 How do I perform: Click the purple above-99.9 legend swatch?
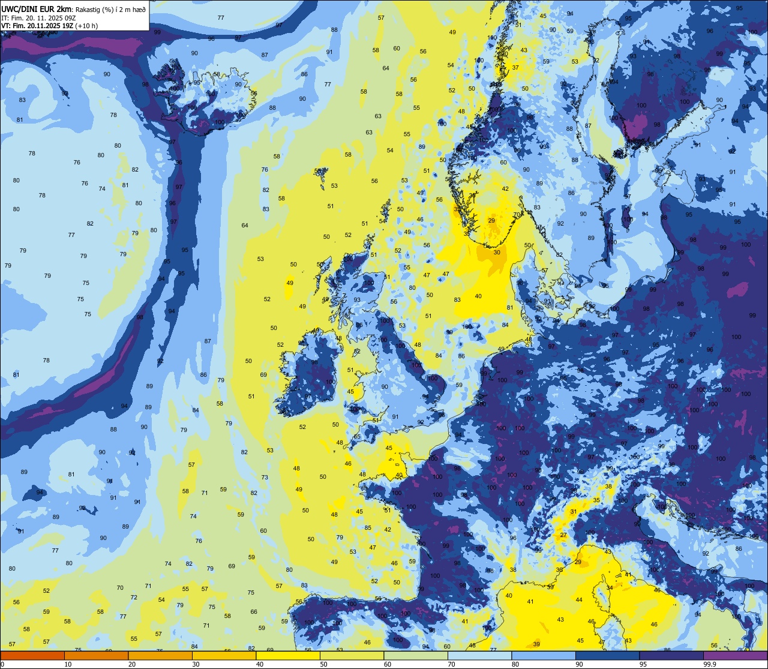(735, 655)
